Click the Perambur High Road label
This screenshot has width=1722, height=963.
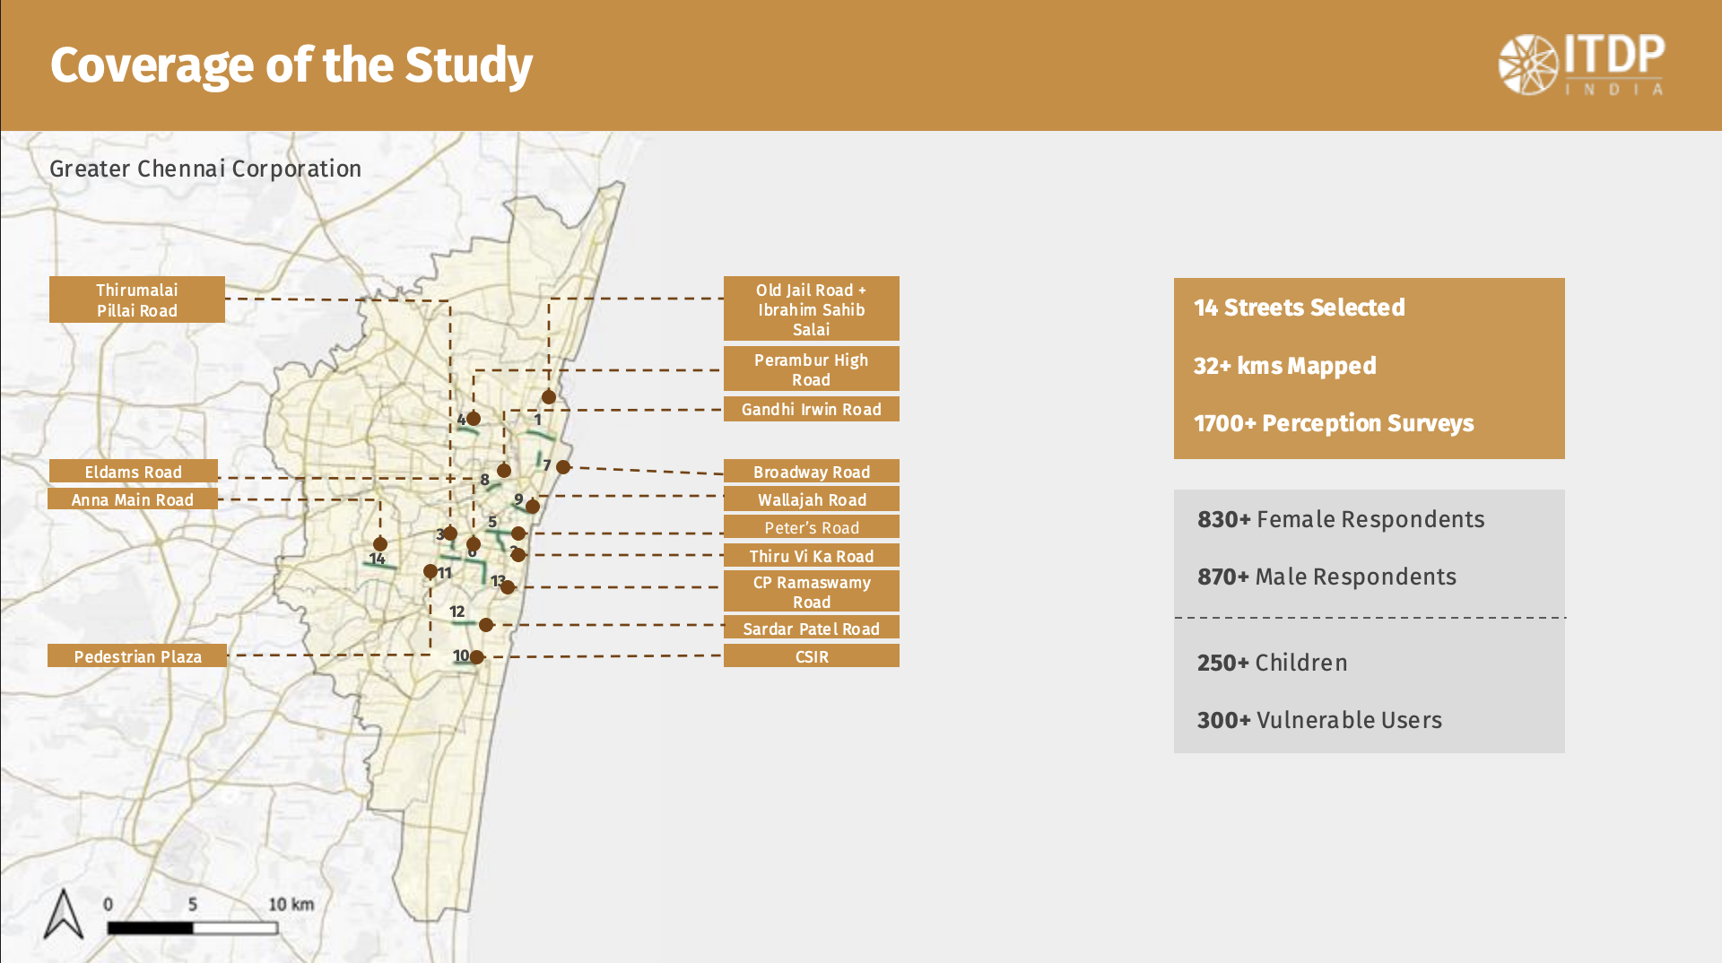click(811, 369)
